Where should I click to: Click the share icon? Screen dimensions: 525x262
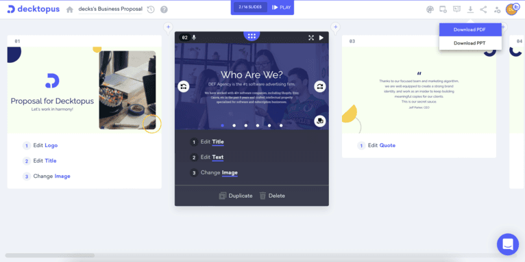click(x=483, y=10)
